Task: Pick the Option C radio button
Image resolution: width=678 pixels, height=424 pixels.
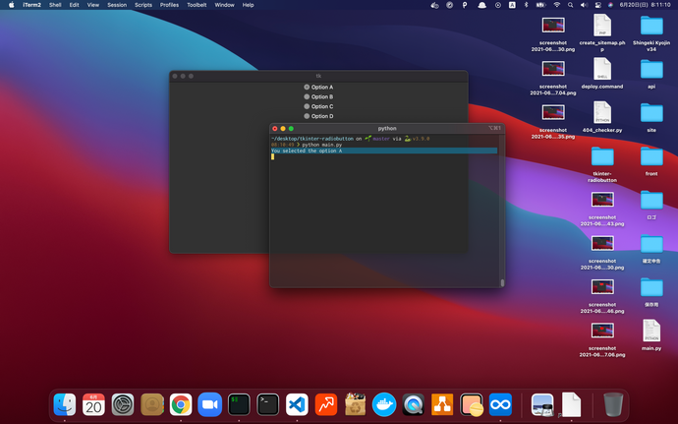Action: coord(307,106)
